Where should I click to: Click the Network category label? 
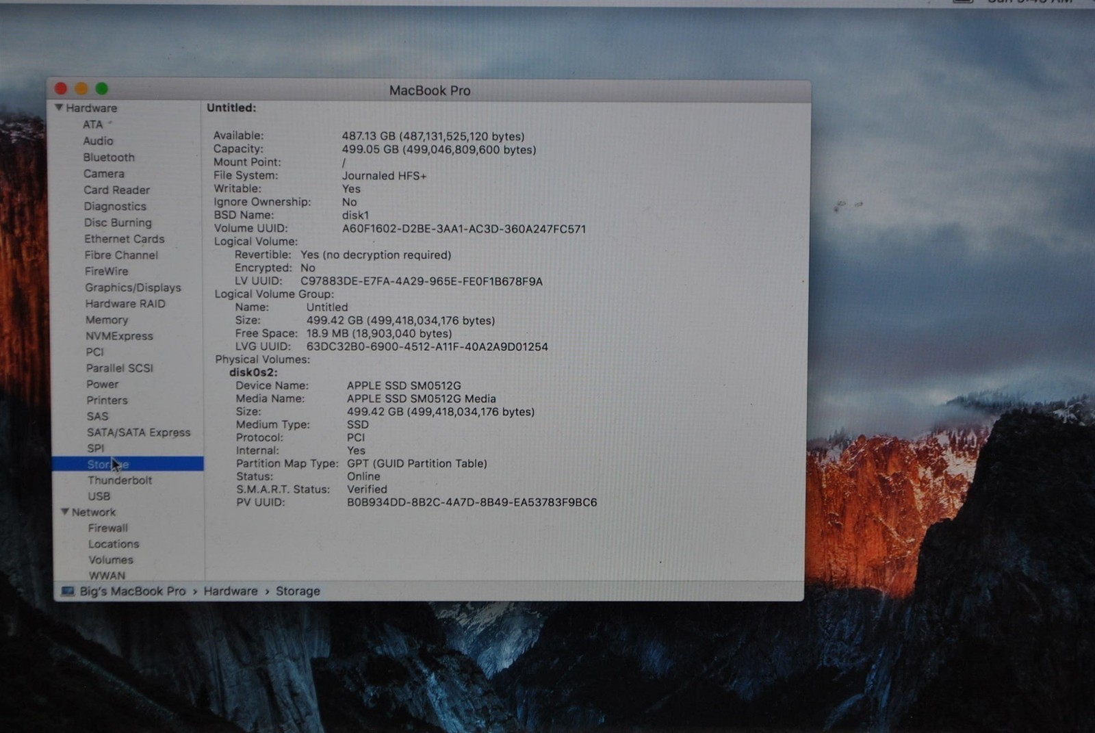tap(94, 512)
